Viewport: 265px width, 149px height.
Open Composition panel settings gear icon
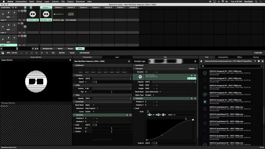(x=129, y=61)
